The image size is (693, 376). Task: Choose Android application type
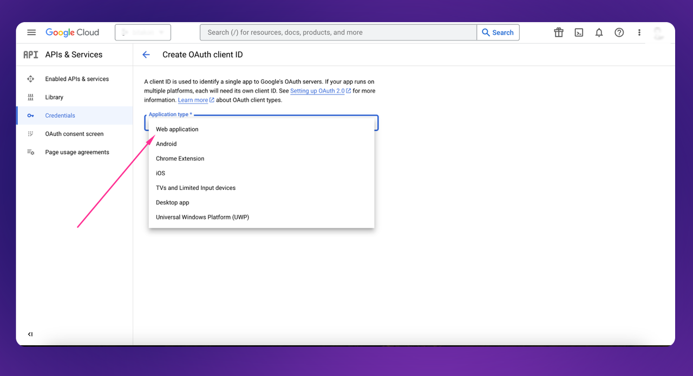coord(261,144)
